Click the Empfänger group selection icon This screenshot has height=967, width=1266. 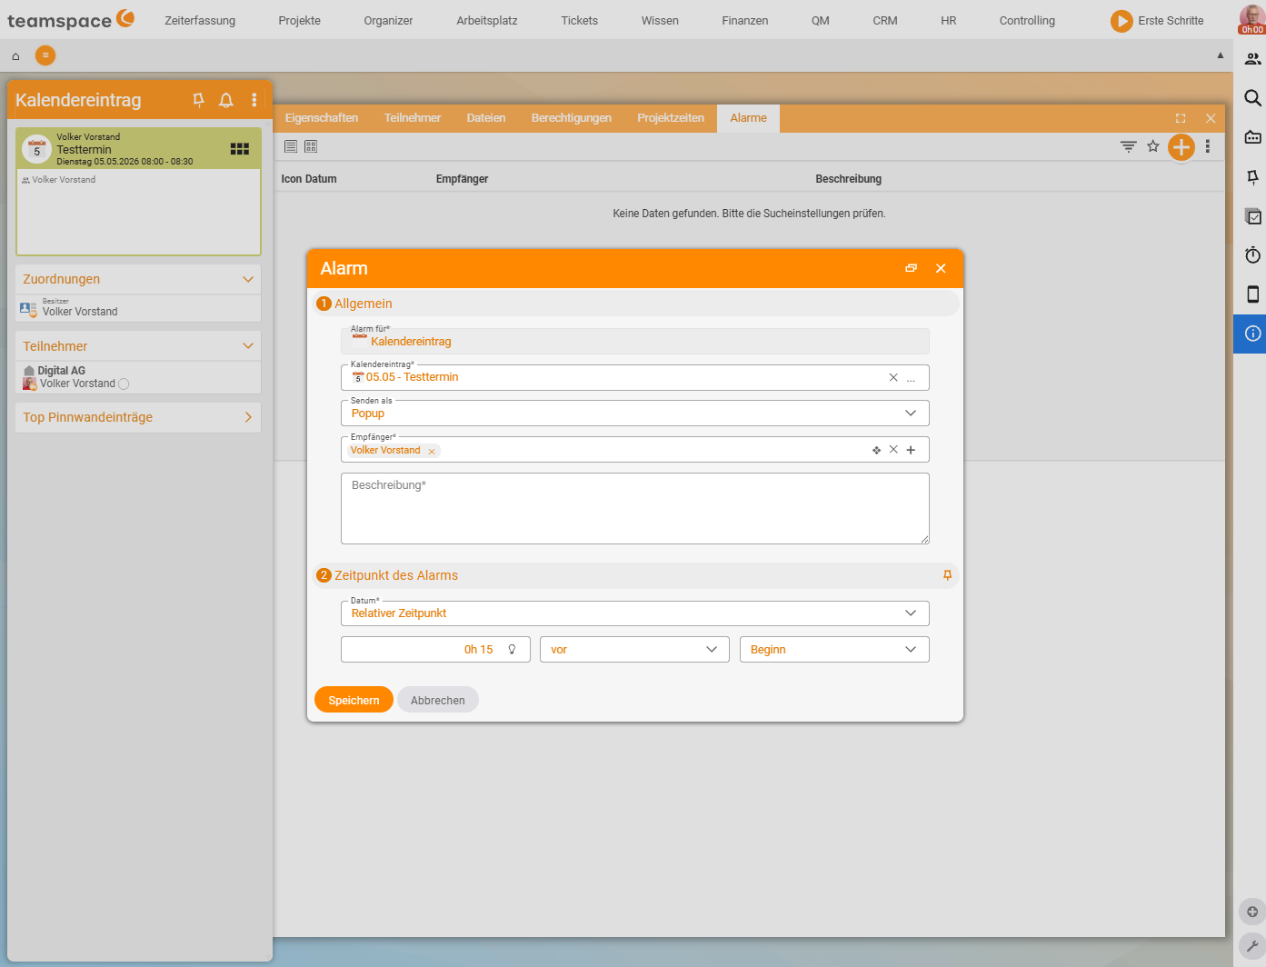(x=876, y=450)
